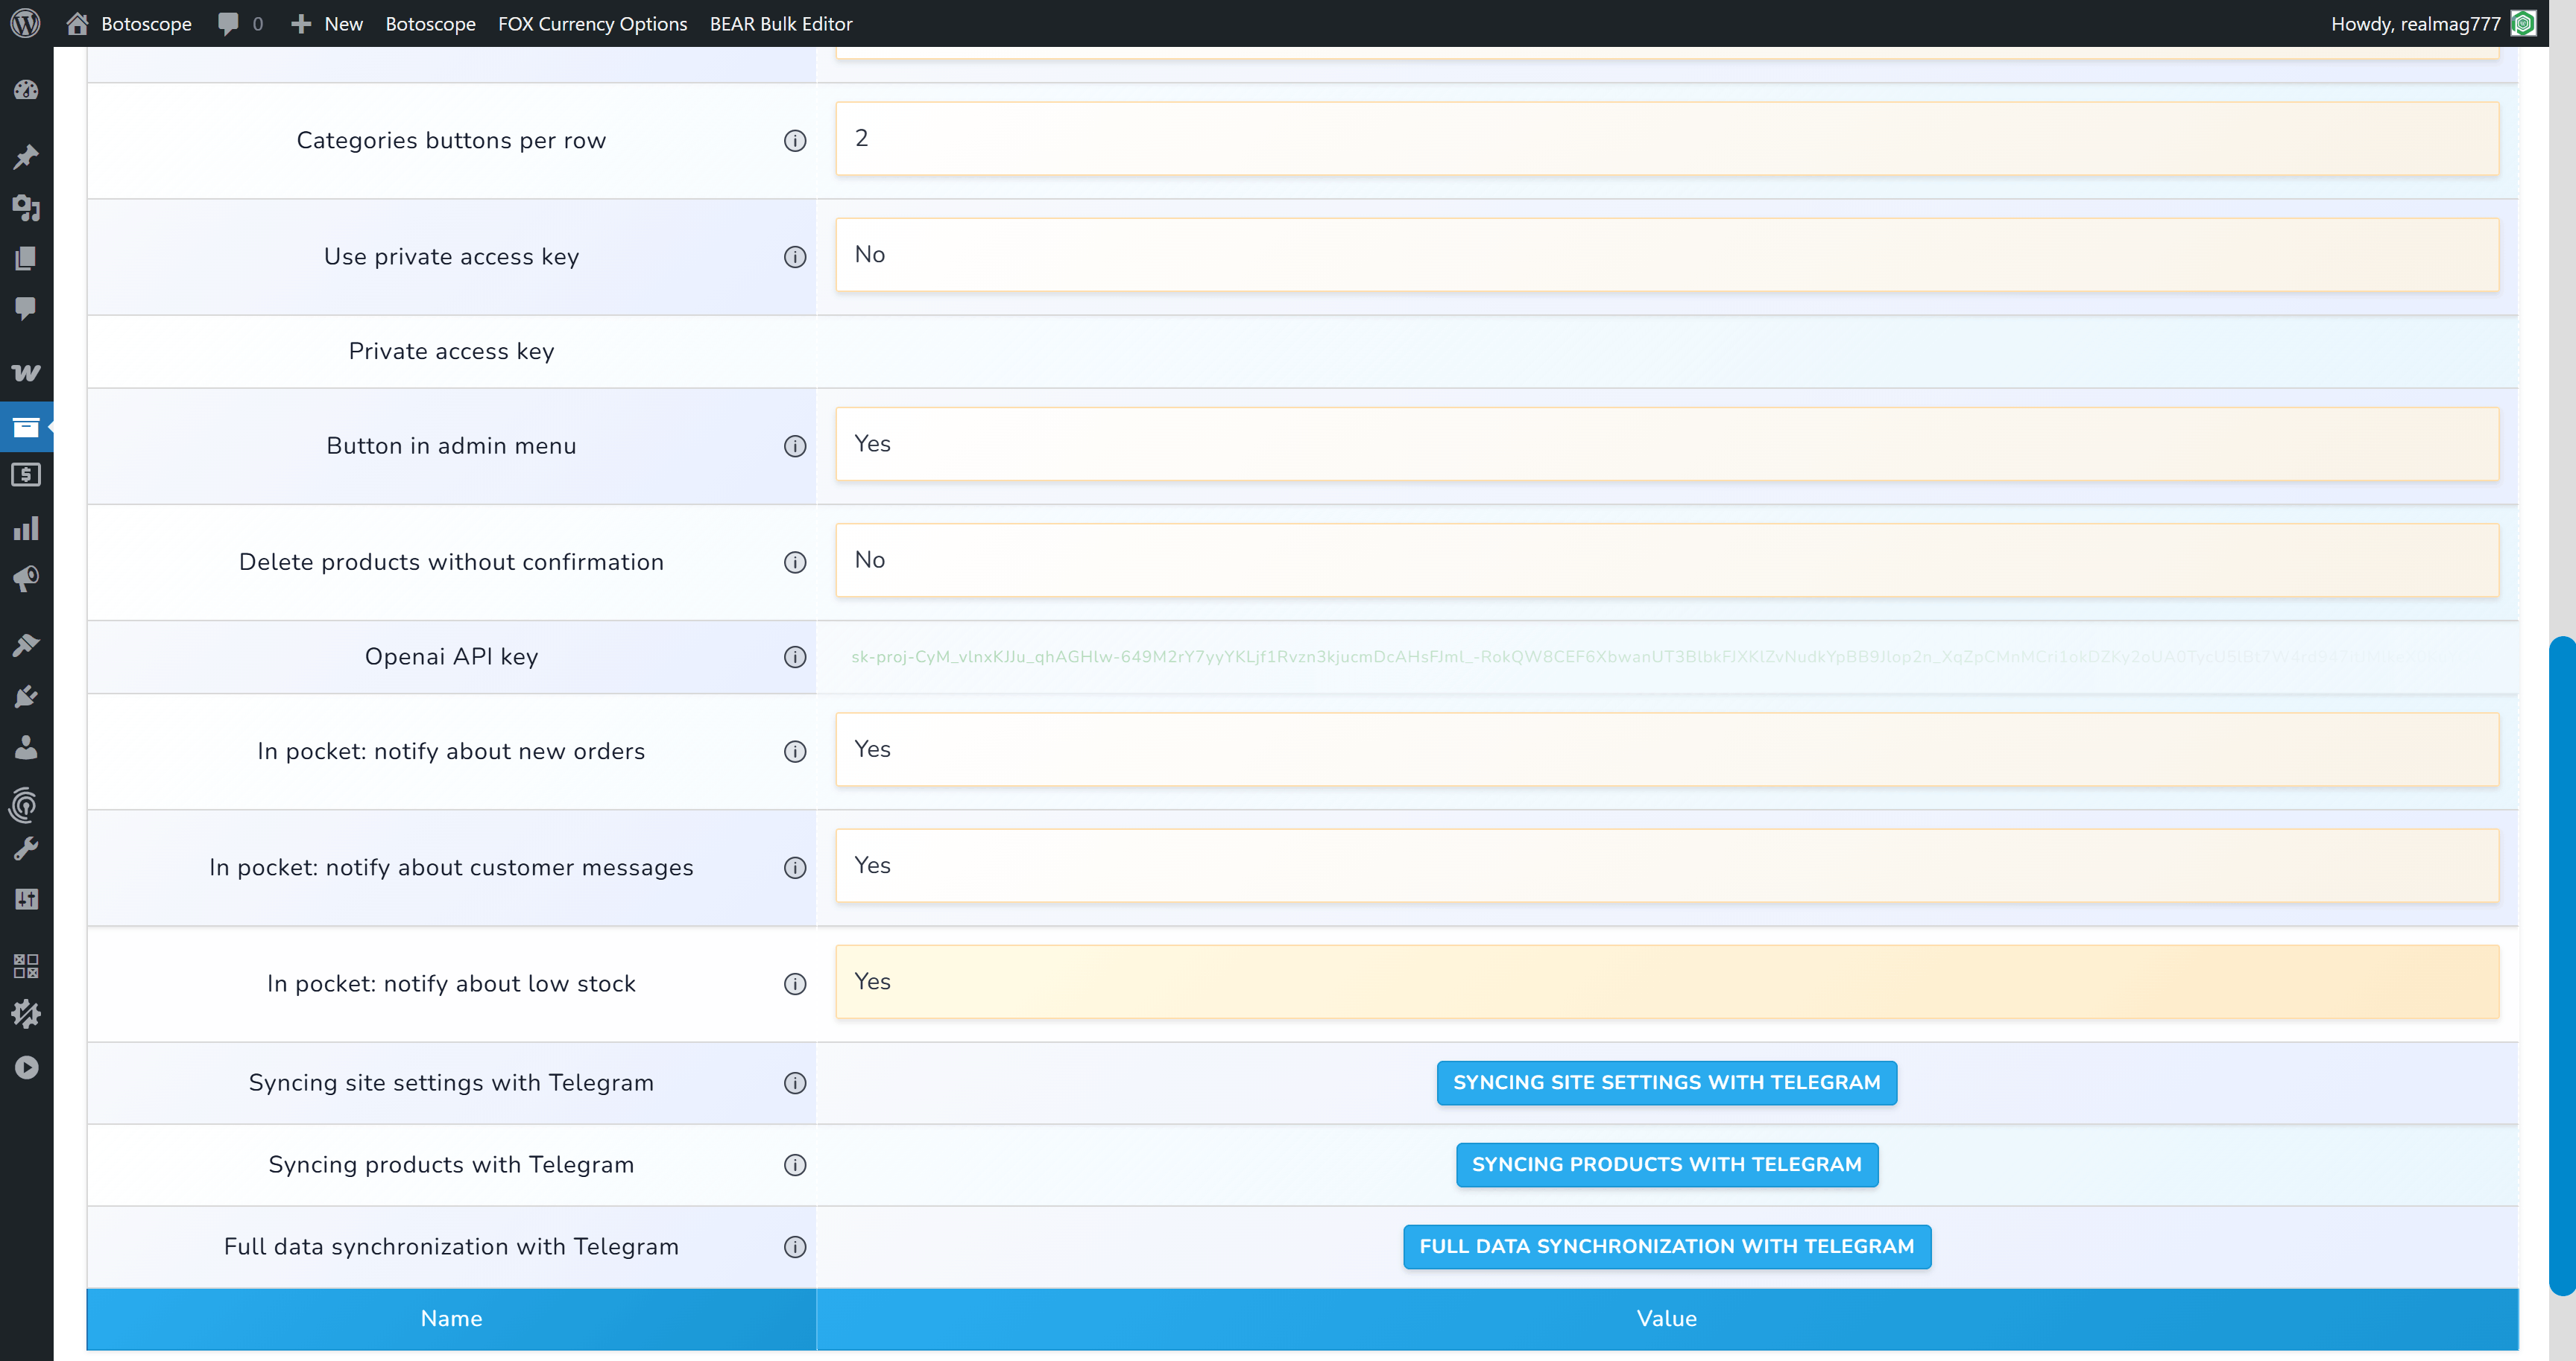Select the Posts pin icon in sidebar
The image size is (2576, 1361).
[x=27, y=157]
